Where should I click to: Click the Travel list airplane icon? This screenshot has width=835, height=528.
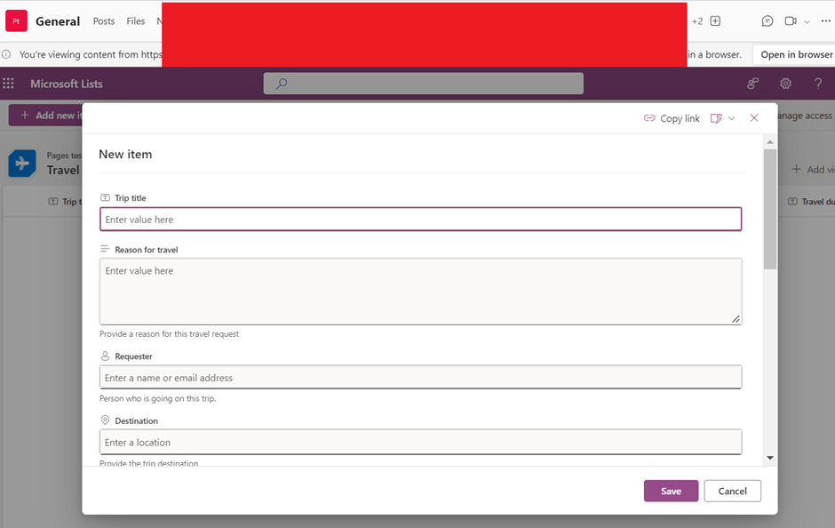22,163
